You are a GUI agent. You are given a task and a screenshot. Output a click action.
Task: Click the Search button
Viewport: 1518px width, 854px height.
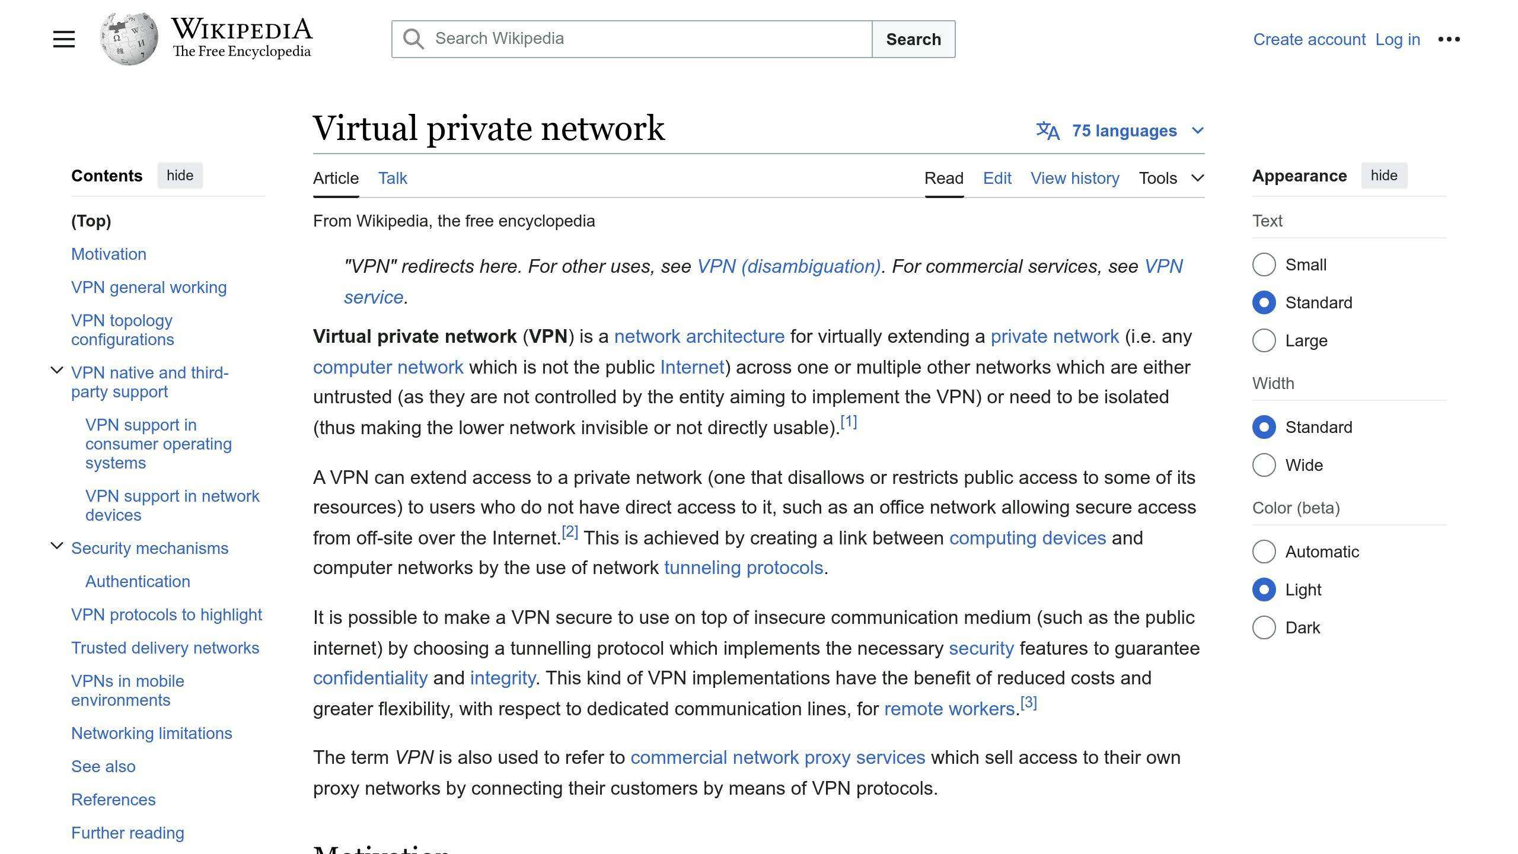[913, 39]
